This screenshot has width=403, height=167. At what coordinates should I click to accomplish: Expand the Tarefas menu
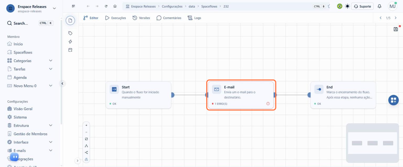51,69
